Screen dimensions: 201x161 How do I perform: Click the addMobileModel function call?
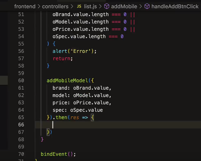[x=67, y=80]
